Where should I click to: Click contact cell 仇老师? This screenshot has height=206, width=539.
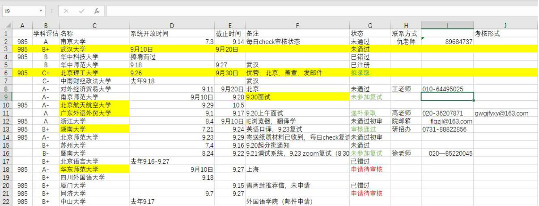pos(406,41)
